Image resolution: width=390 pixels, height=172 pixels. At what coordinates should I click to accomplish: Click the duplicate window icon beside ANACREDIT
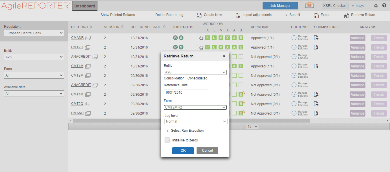pyautogui.click(x=95, y=57)
